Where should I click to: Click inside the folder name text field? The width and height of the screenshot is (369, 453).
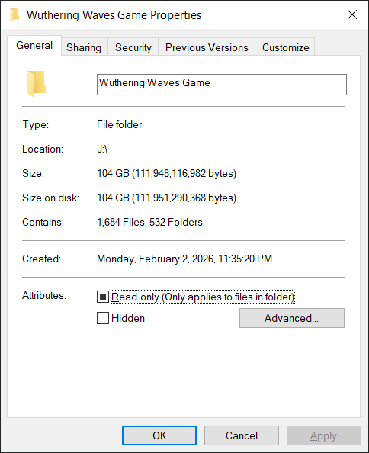coord(222,85)
